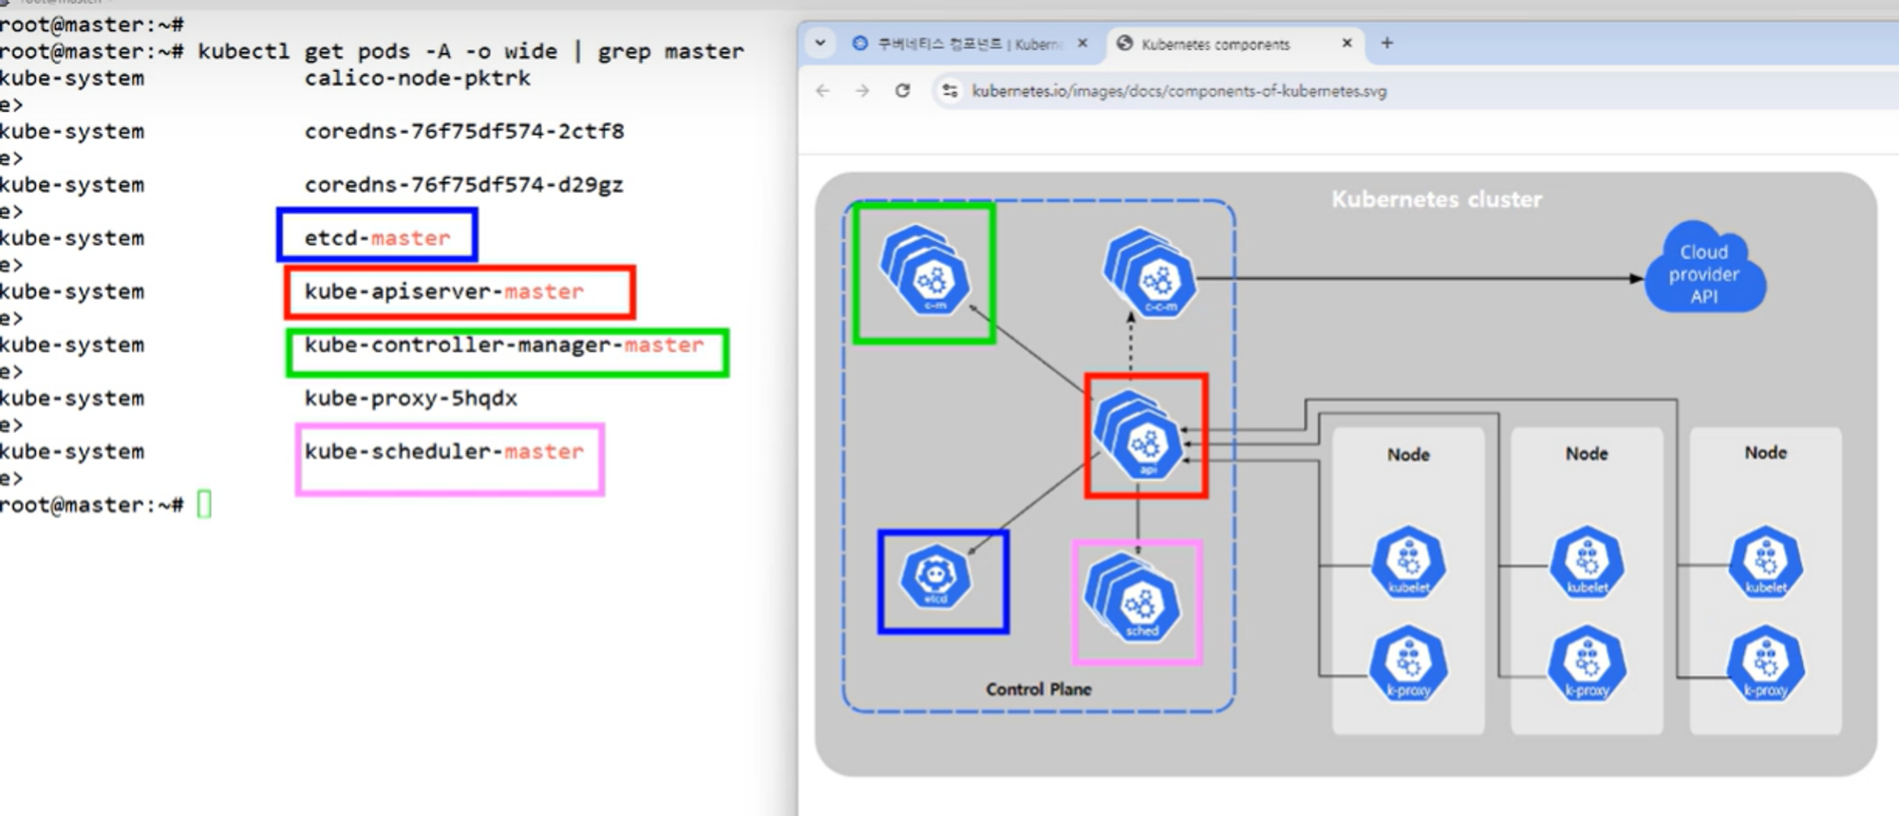Click the api server icon
Screen dimensions: 1899x816
tap(1139, 436)
